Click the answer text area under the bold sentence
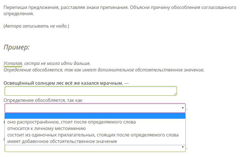Viewport: 246px width, 157px height. click(90, 91)
